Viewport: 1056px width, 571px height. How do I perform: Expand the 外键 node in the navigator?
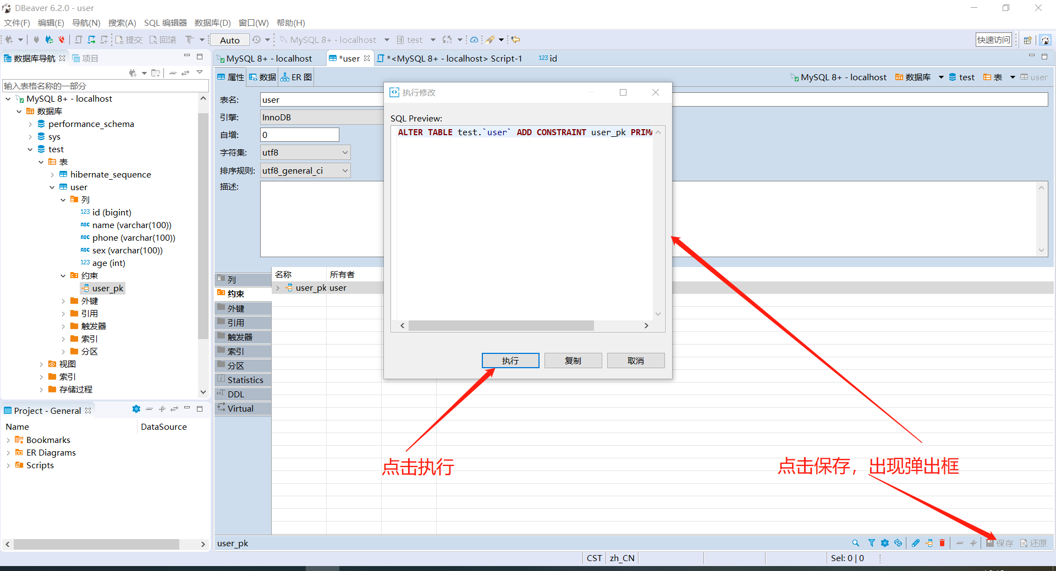tap(64, 301)
